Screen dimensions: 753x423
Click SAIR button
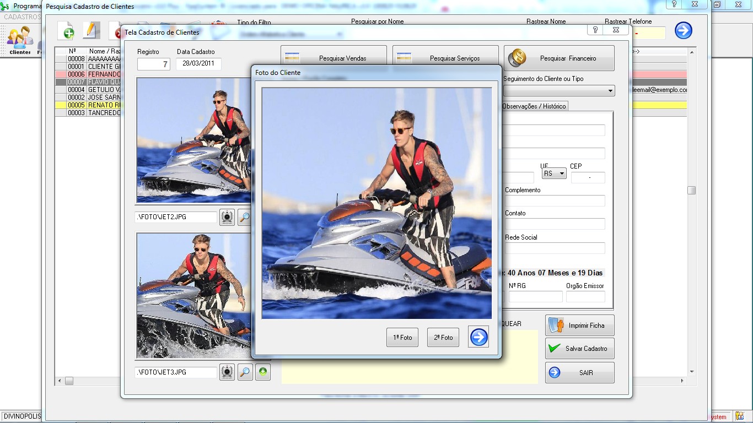(x=579, y=373)
